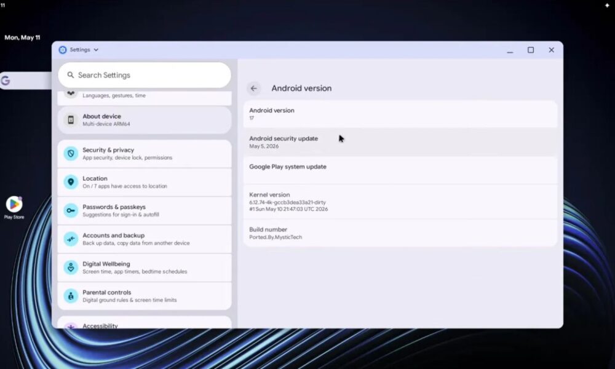Click the Accounts and backup icon
Viewport: 615px width, 369px height.
(x=71, y=239)
